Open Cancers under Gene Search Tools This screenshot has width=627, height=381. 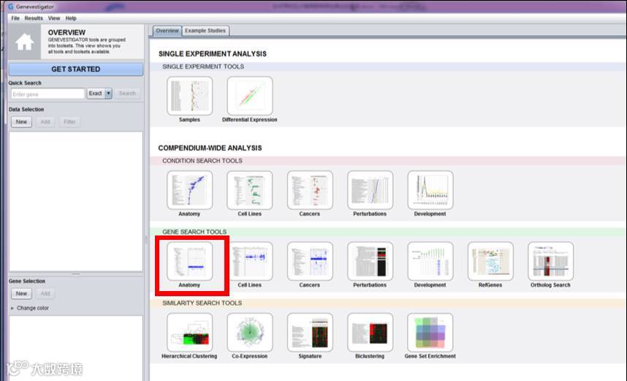click(x=310, y=261)
